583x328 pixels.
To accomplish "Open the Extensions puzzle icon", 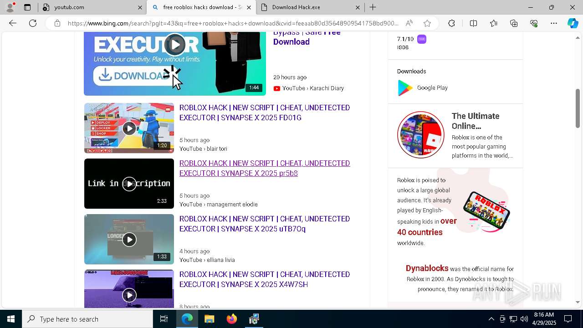I will click(451, 23).
